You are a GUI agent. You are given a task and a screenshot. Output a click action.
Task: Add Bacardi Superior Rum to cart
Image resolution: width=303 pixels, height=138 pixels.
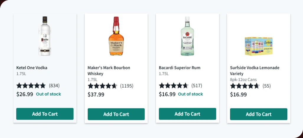coord(187,114)
